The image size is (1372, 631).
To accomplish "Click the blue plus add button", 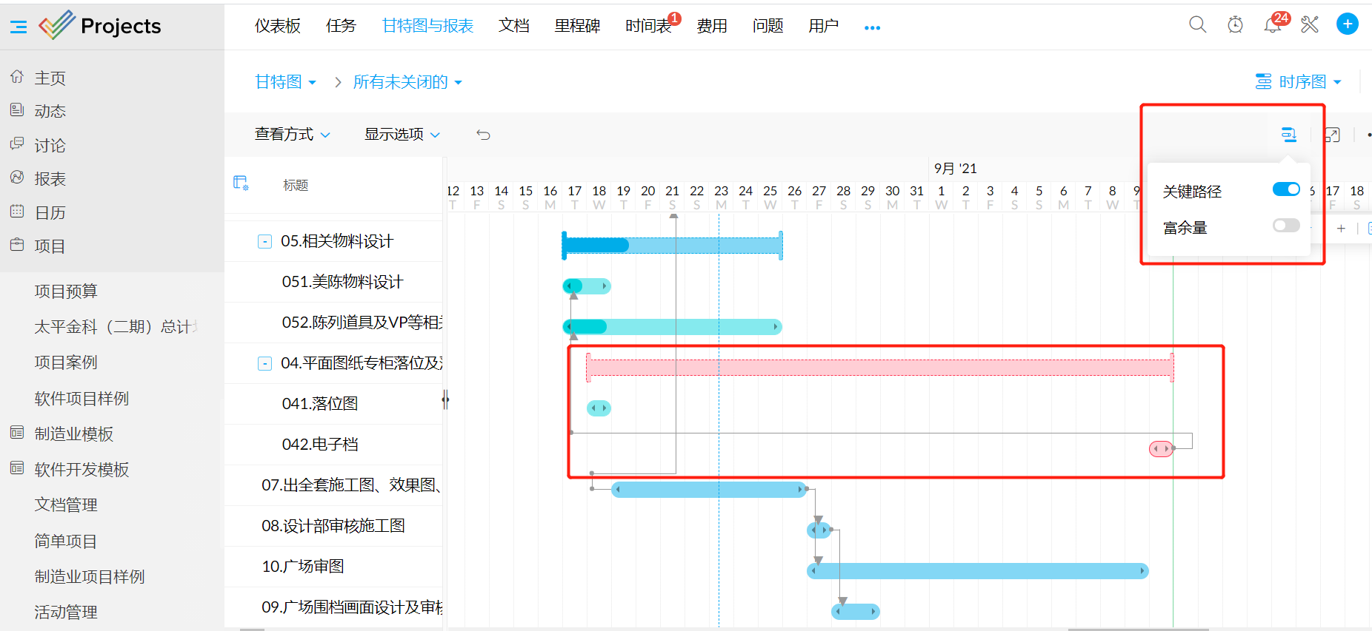I will (1347, 24).
